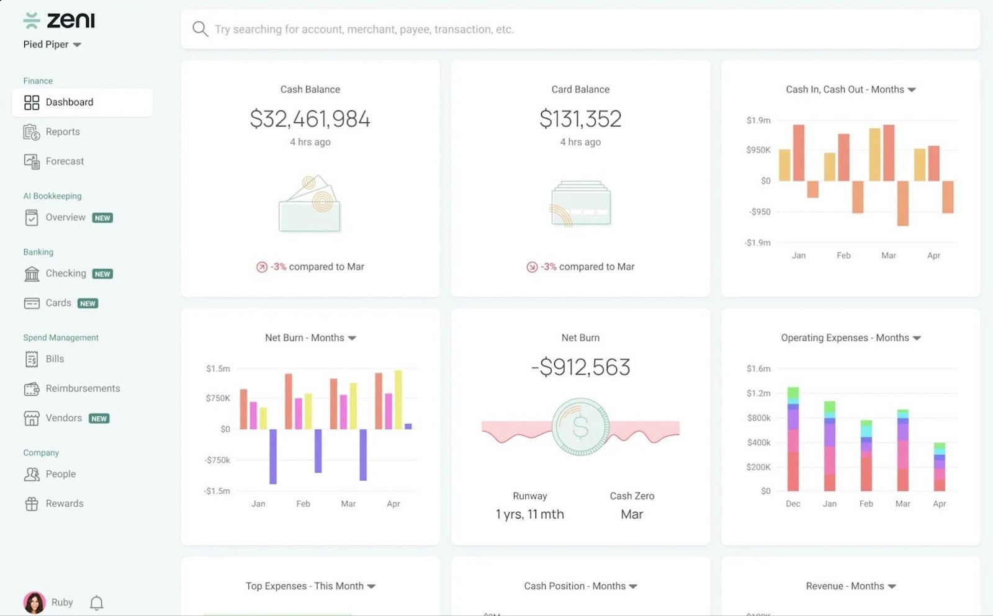Click the AI Bookkeeping Overview icon

tap(32, 217)
